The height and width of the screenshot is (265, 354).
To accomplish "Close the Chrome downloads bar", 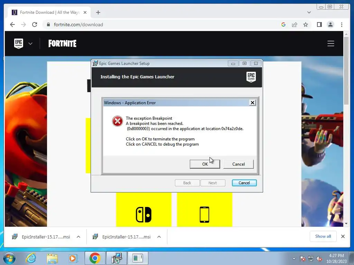I will [343, 236].
